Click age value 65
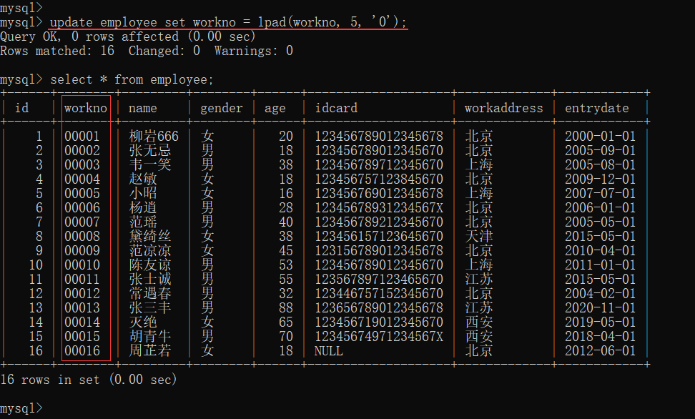Image resolution: width=695 pixels, height=419 pixels. point(286,322)
